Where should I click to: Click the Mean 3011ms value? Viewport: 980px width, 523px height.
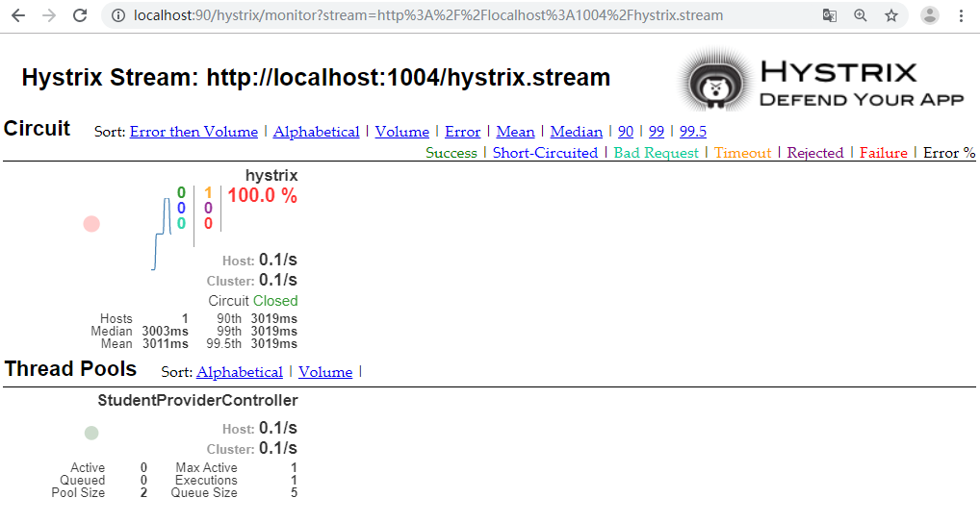165,344
